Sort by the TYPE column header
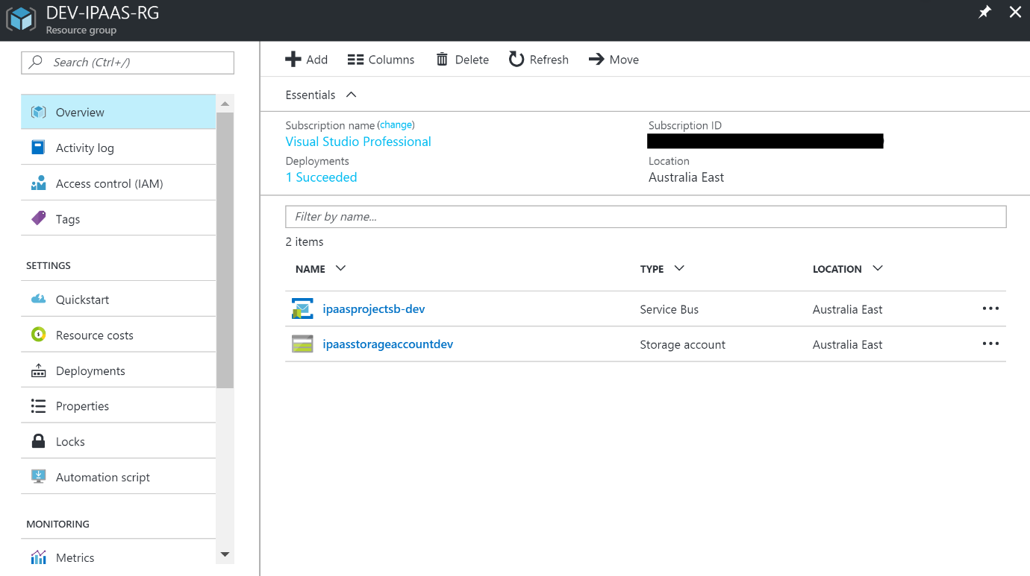Screen dimensions: 1030x576 (x=662, y=269)
